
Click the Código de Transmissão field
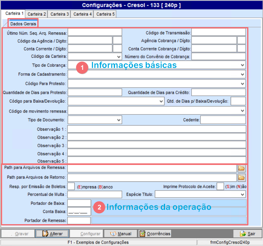point(219,32)
